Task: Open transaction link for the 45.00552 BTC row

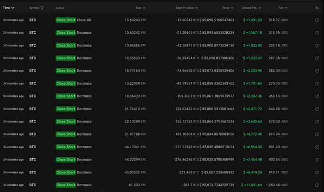Action: click(x=317, y=172)
